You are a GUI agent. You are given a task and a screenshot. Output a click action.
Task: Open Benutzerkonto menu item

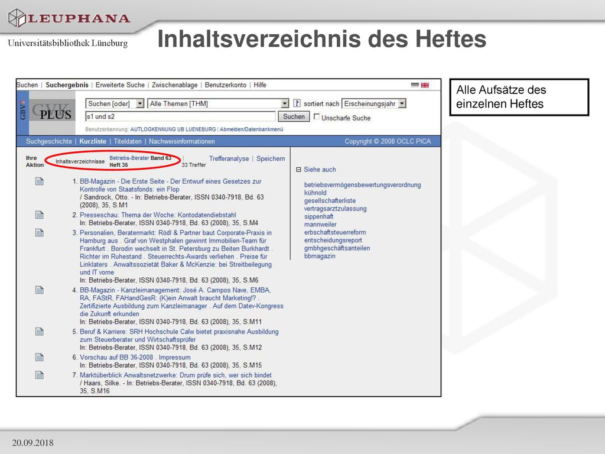225,85
